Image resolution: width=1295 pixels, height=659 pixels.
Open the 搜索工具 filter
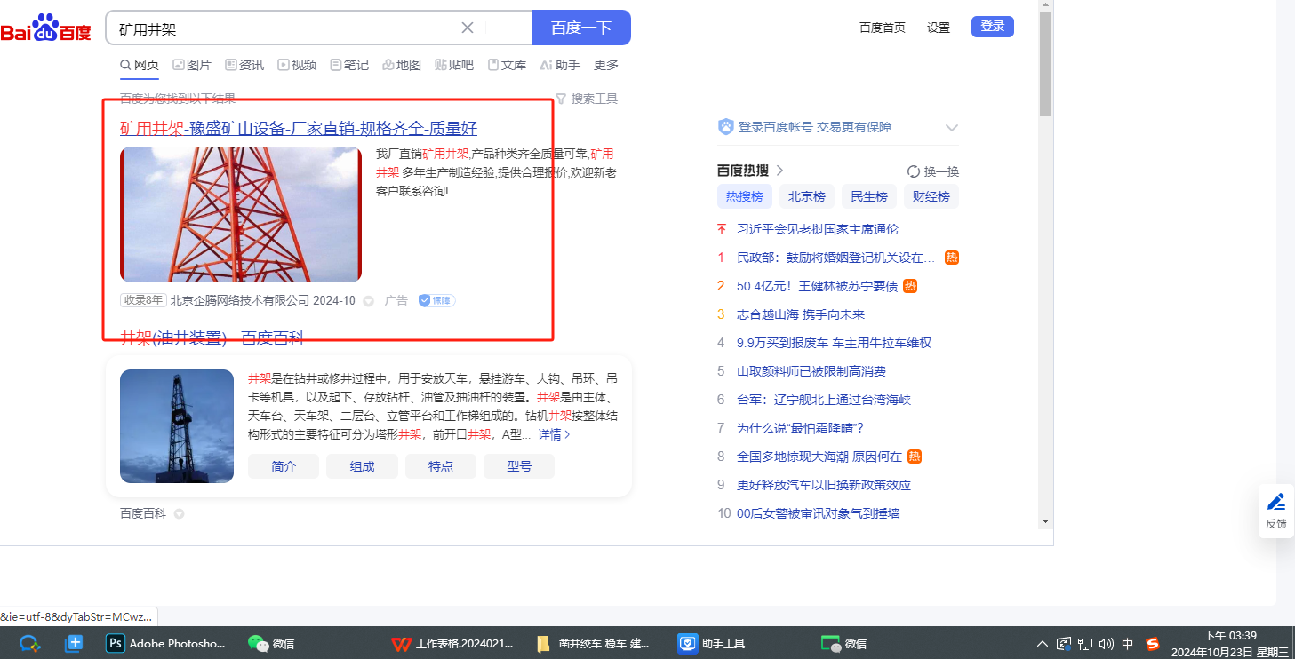tap(587, 99)
